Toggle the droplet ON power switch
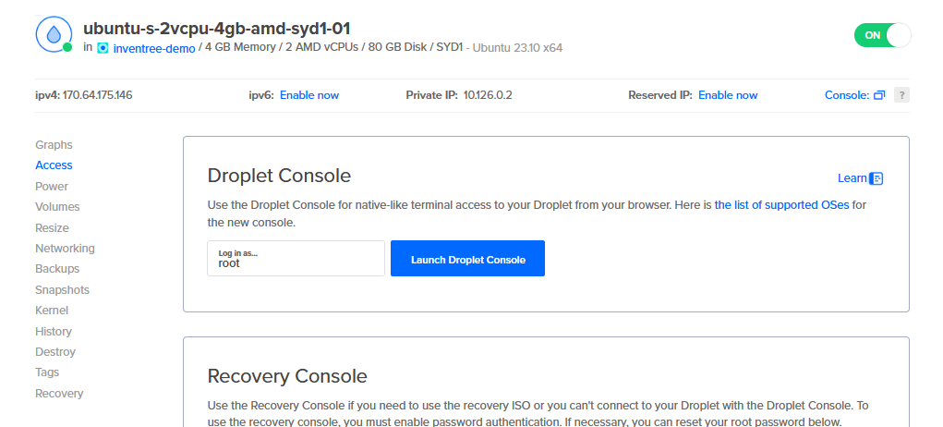943x427 pixels. tap(882, 35)
